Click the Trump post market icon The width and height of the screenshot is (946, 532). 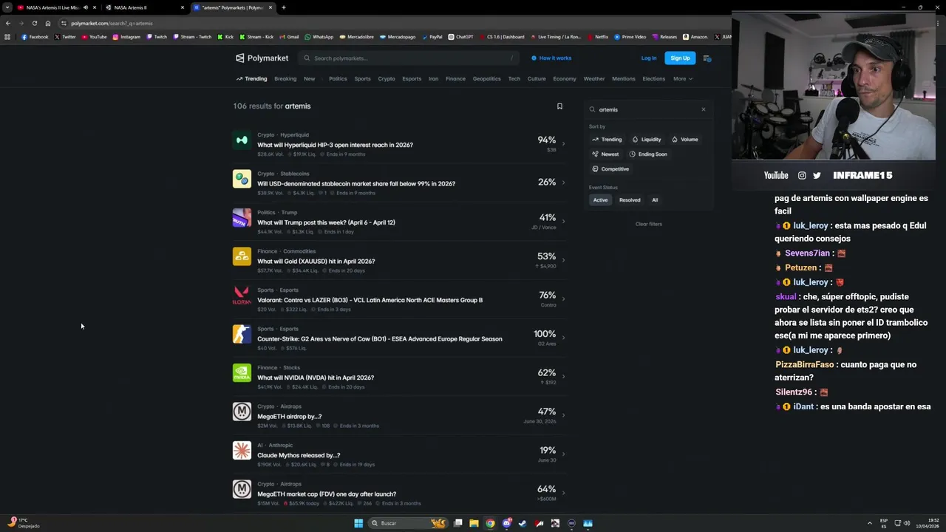coord(242,218)
